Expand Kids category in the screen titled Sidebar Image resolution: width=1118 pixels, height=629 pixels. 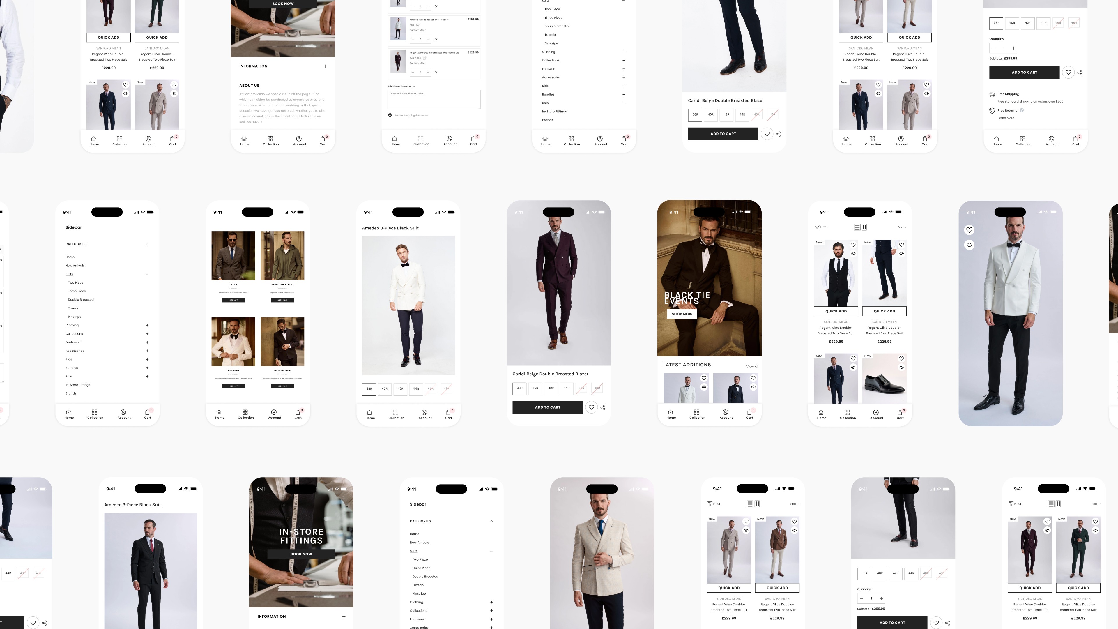pos(147,359)
